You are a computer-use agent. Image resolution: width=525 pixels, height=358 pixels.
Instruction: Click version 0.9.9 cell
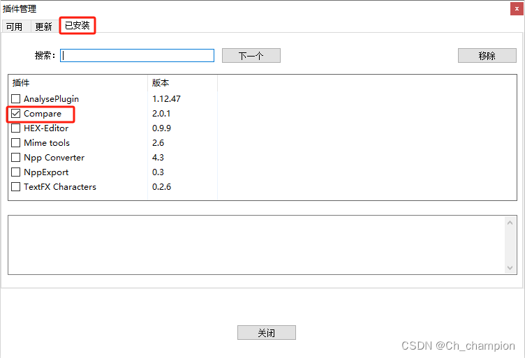[x=162, y=128]
